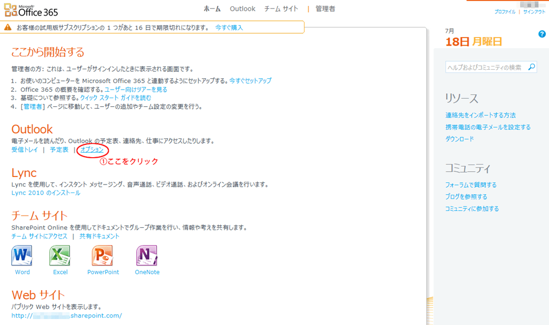Go to ホーム in top navigation

[x=212, y=9]
